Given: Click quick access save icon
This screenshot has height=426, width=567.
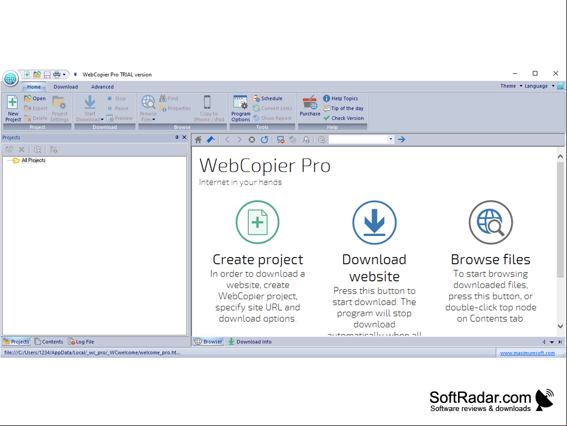Looking at the screenshot, I should tap(47, 75).
